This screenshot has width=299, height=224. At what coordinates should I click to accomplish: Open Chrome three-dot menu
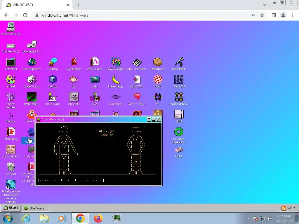click(293, 15)
